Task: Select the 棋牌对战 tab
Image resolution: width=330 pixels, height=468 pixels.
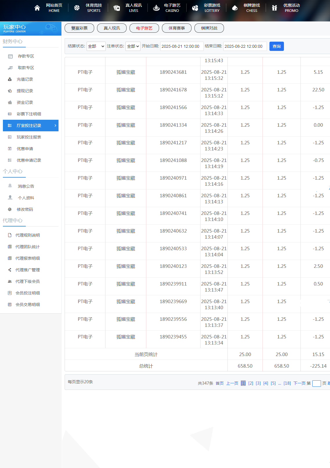Action: [209, 28]
